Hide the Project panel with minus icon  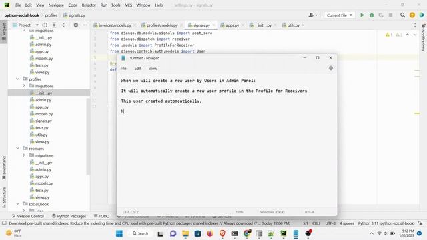tap(85, 25)
